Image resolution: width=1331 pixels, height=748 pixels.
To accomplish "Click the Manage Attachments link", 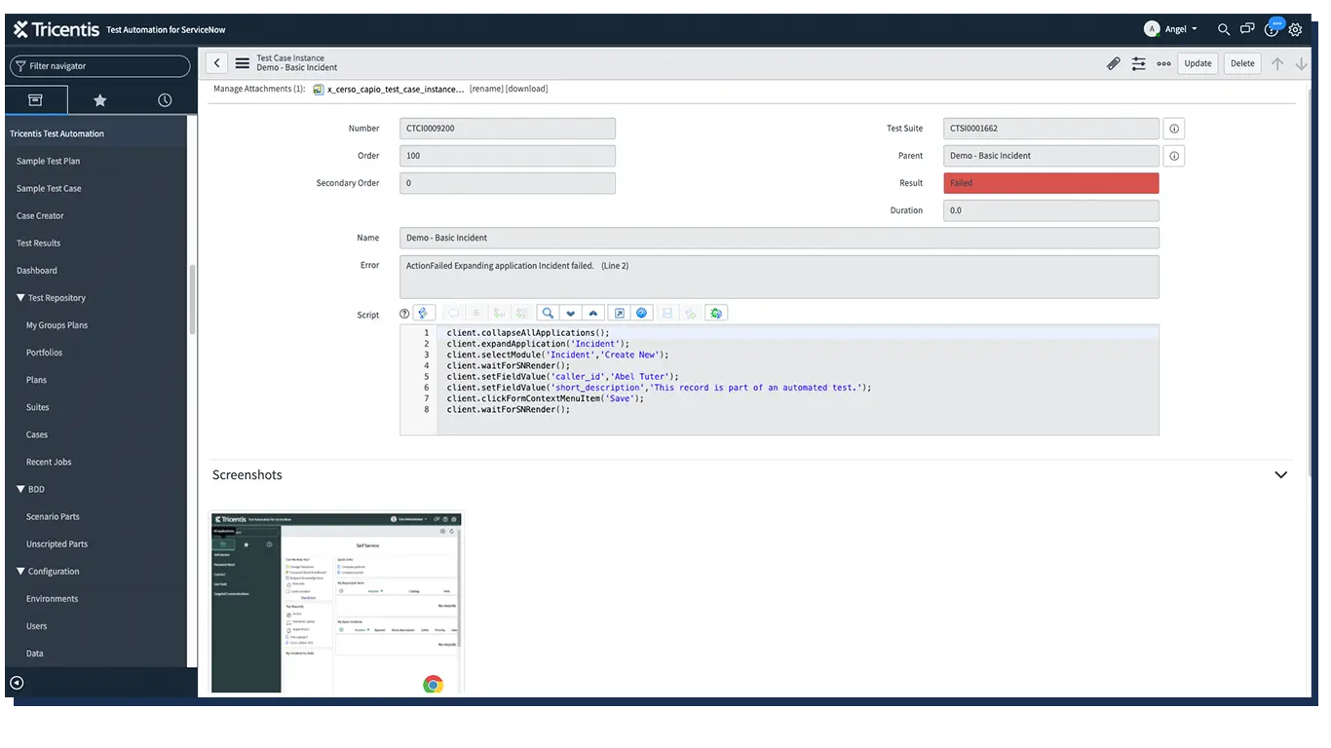I will [x=259, y=89].
